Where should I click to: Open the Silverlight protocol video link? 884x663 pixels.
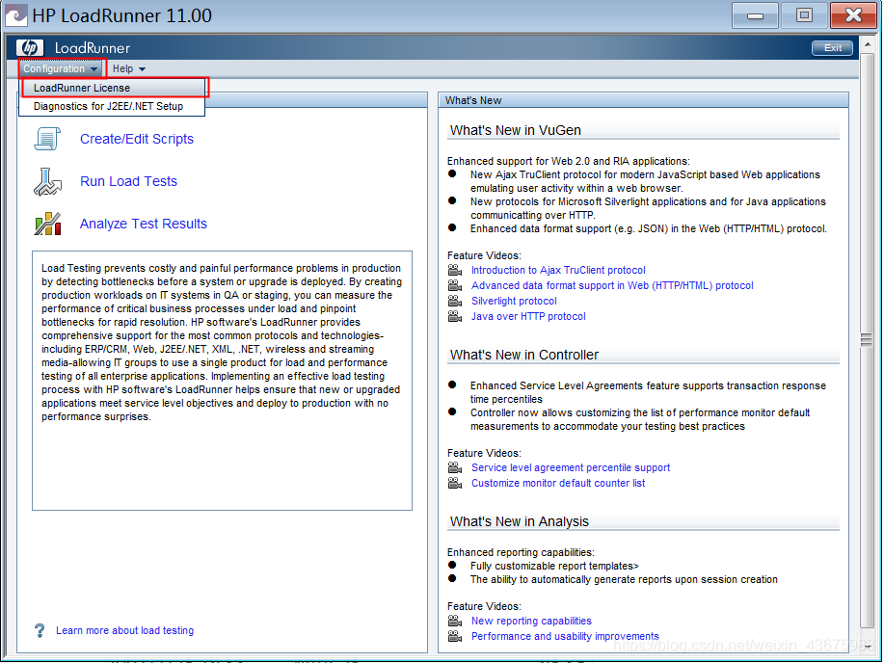coord(514,301)
